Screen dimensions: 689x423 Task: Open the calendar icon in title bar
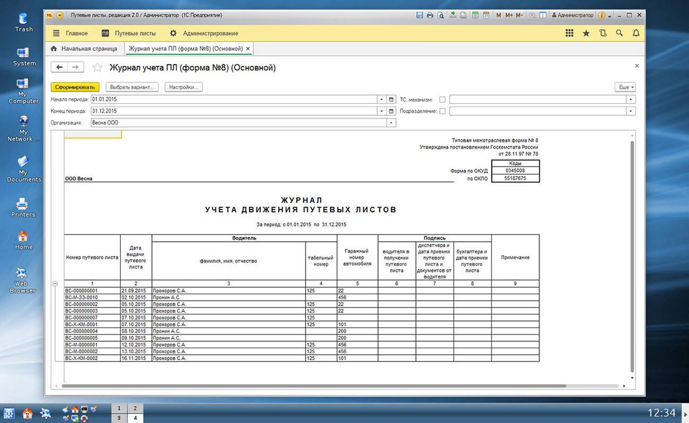pos(485,15)
